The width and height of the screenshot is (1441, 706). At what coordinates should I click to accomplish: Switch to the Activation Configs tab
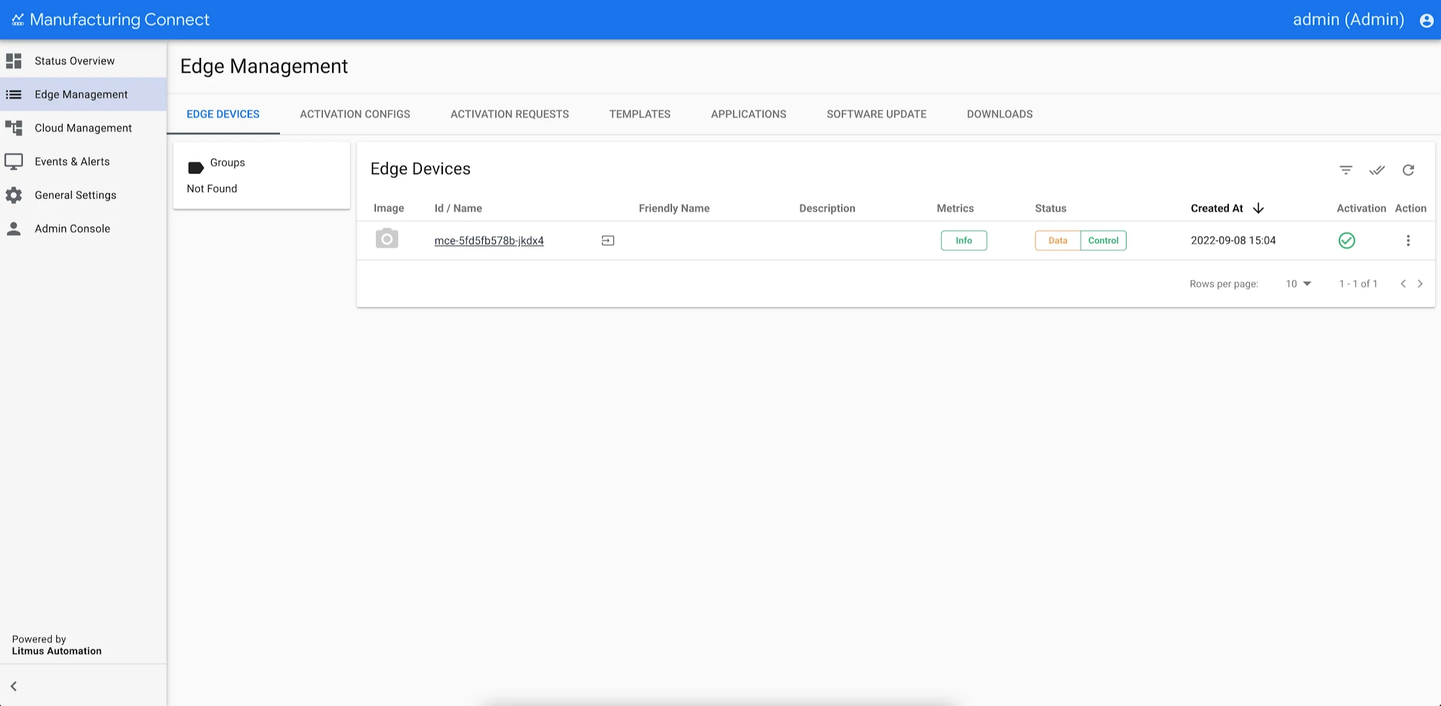click(x=354, y=114)
